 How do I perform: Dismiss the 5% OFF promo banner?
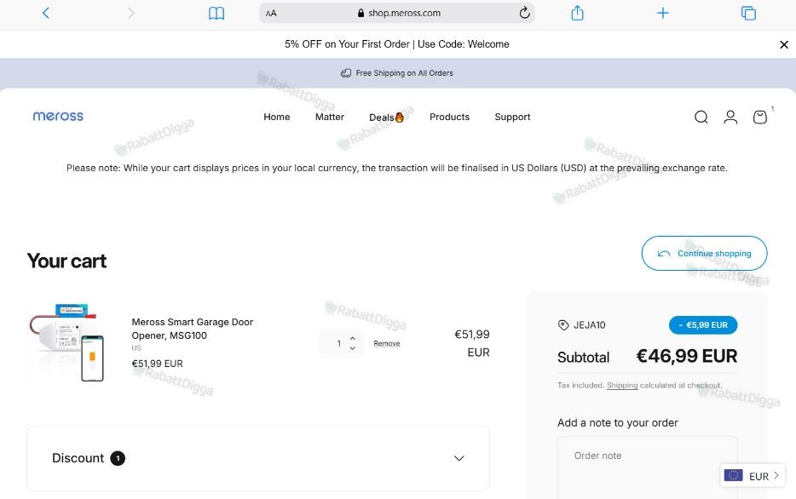click(x=784, y=44)
